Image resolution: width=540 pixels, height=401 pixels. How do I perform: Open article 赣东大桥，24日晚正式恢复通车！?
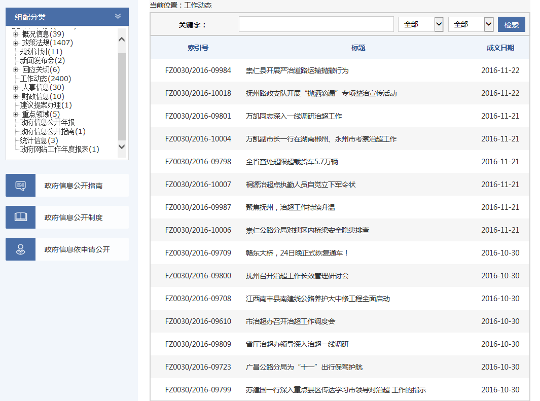[297, 253]
